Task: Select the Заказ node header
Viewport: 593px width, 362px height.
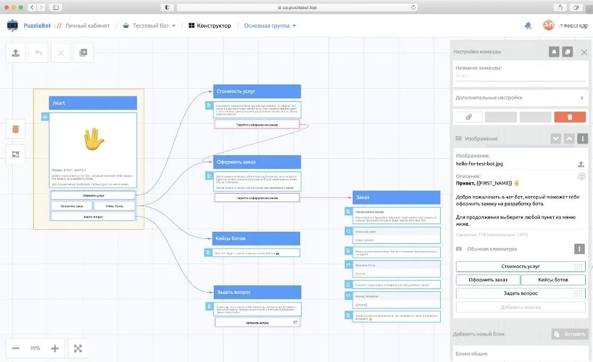Action: [396, 197]
